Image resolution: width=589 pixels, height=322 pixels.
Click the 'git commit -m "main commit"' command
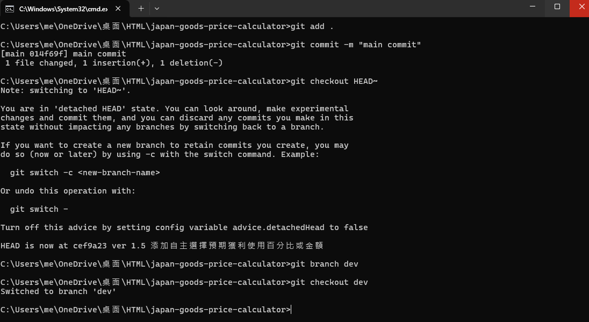click(356, 45)
